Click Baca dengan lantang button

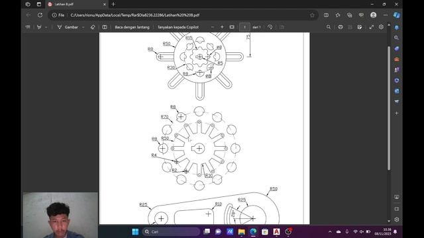coord(132,27)
